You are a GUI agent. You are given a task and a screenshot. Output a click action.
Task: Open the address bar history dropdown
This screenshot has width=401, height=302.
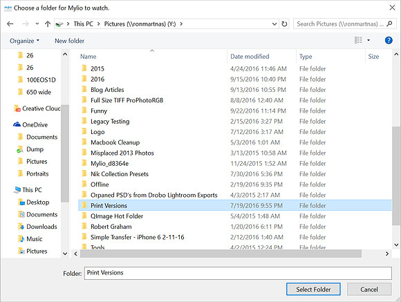pyautogui.click(x=274, y=24)
